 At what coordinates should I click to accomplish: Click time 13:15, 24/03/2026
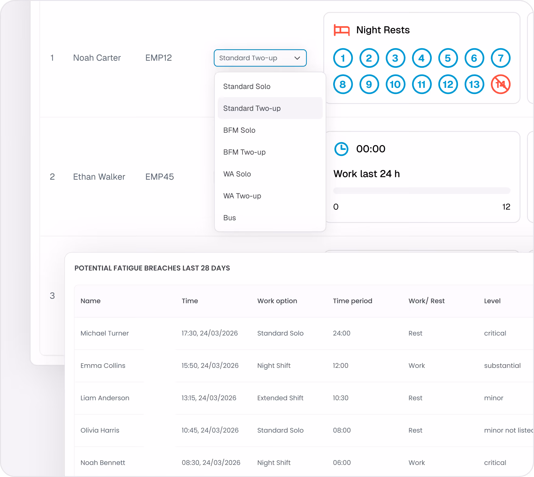point(209,398)
